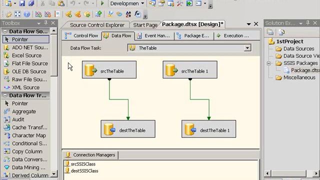Viewport: 320px width, 180px height.
Task: Open the Package Explorer tab
Action: [193, 35]
